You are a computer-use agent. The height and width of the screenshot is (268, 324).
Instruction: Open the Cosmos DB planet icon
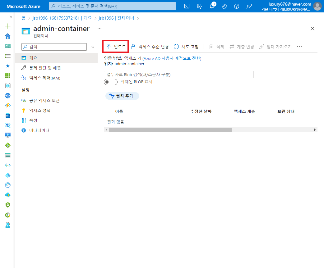pos(8,125)
